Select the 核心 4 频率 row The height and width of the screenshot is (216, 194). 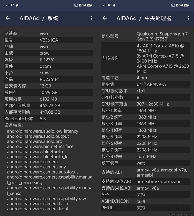pos(145,130)
